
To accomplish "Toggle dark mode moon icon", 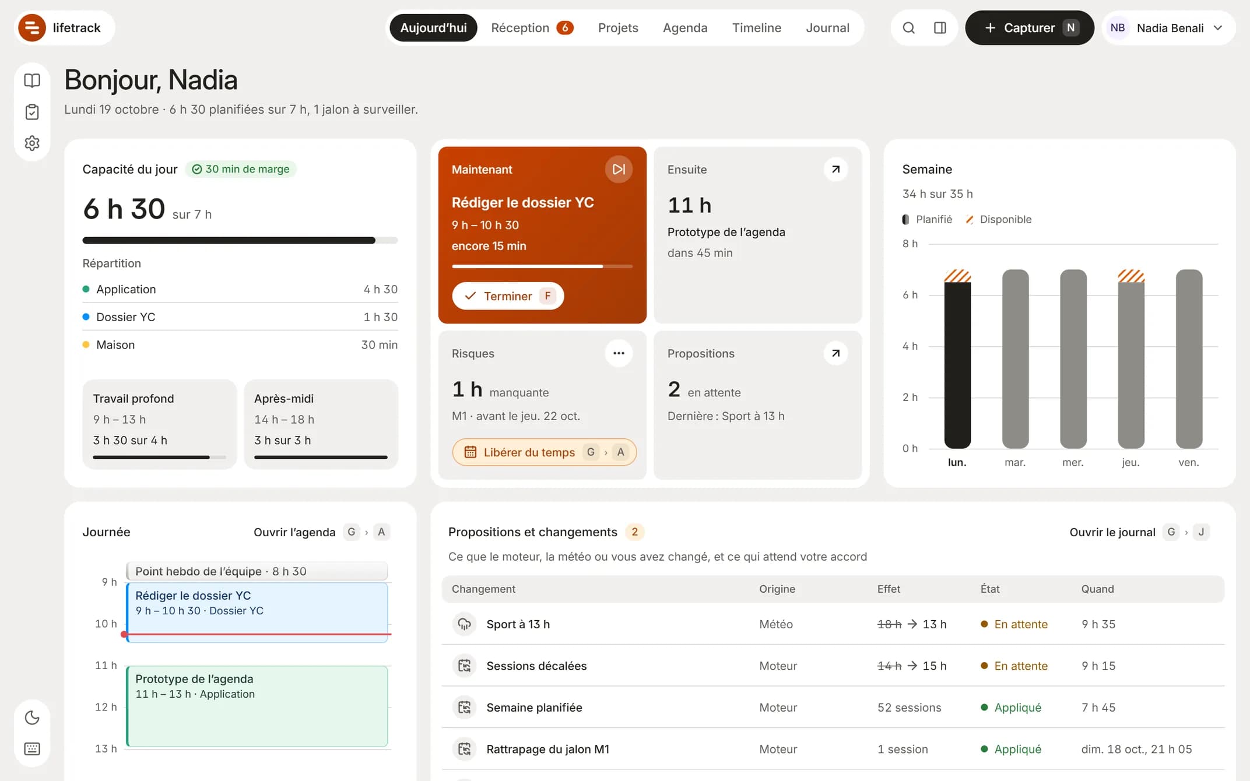I will (x=32, y=717).
